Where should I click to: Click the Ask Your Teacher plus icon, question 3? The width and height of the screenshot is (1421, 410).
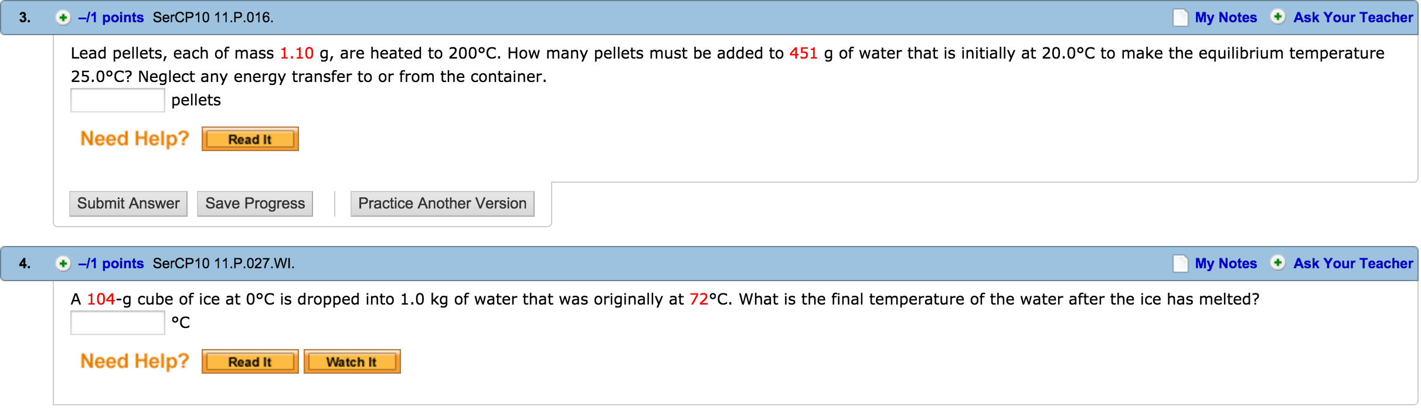[1278, 16]
